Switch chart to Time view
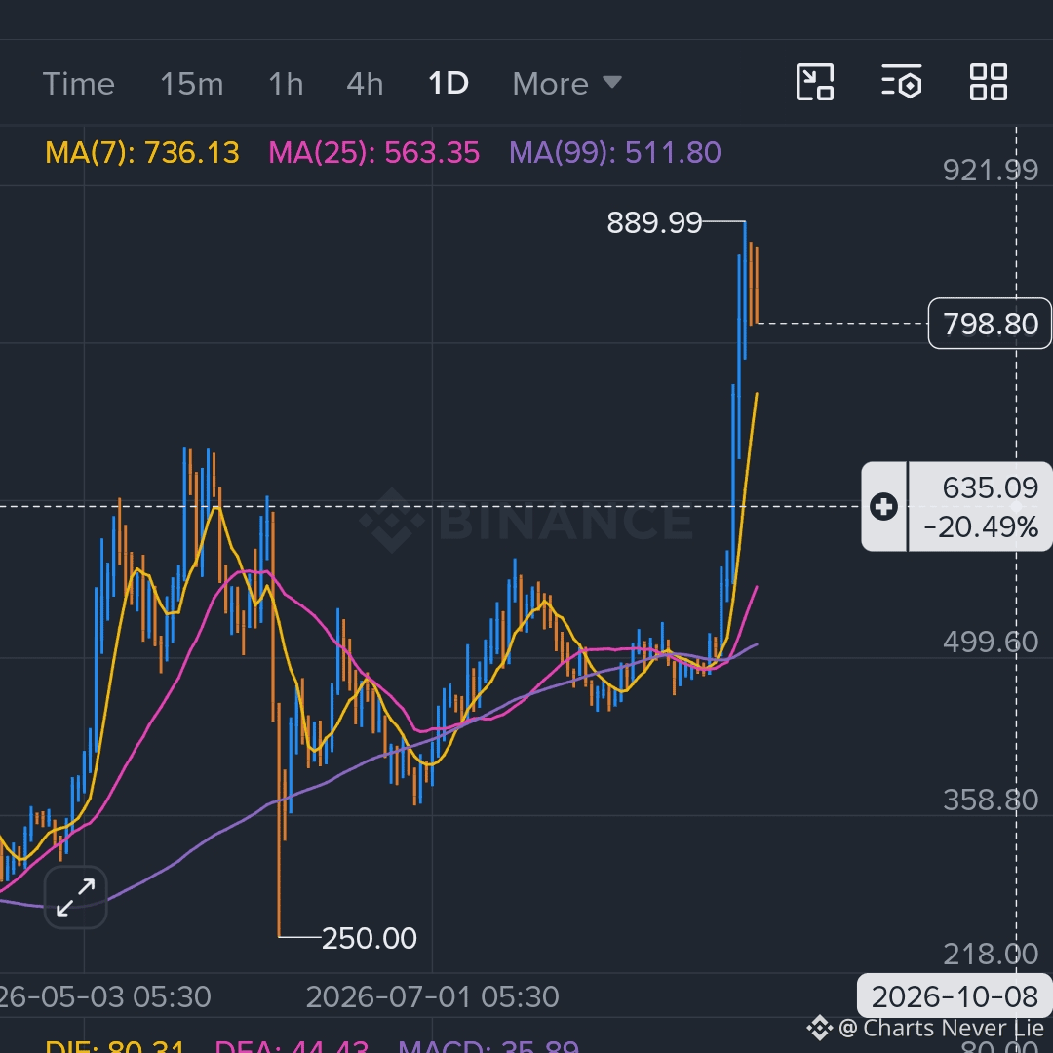The height and width of the screenshot is (1053, 1053). click(x=79, y=84)
